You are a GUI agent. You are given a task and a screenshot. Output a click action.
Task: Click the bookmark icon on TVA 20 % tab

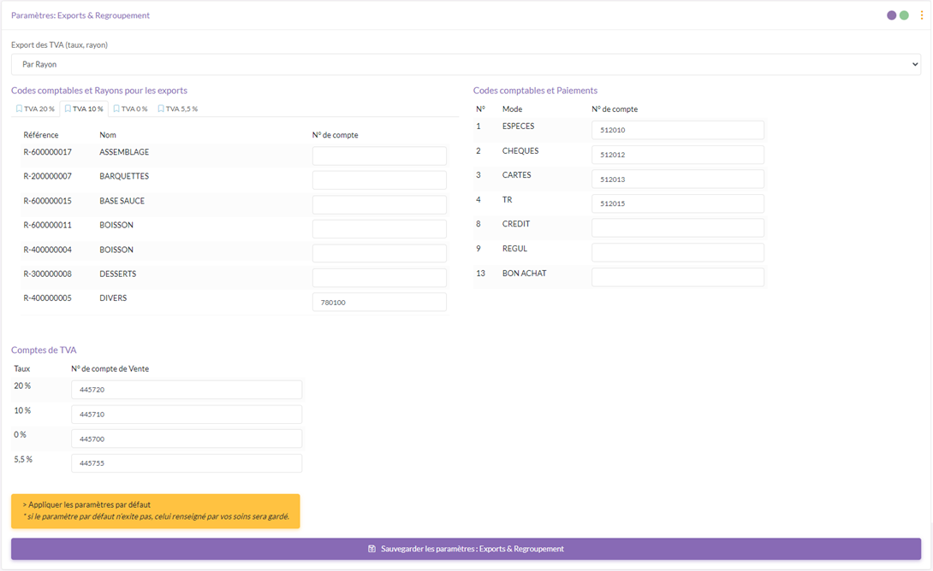19,109
